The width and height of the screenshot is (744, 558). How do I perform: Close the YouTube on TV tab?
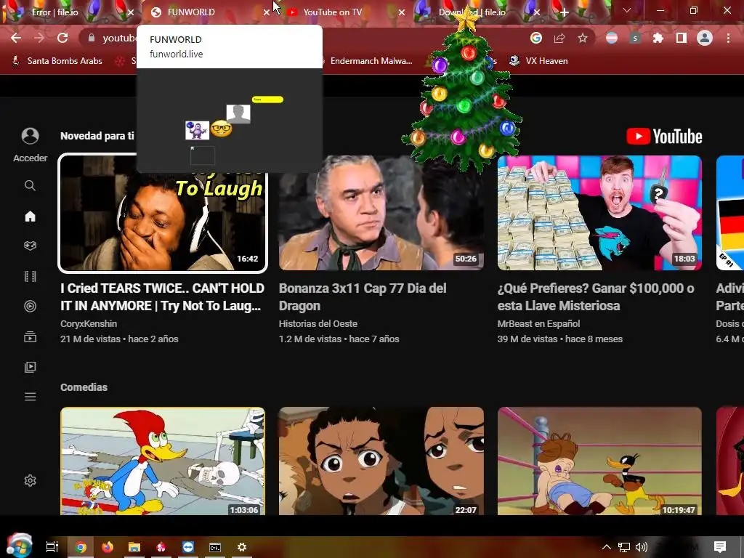coord(402,12)
